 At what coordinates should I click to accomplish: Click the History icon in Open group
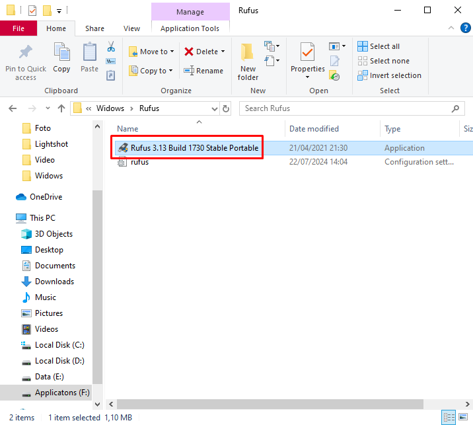coord(334,75)
